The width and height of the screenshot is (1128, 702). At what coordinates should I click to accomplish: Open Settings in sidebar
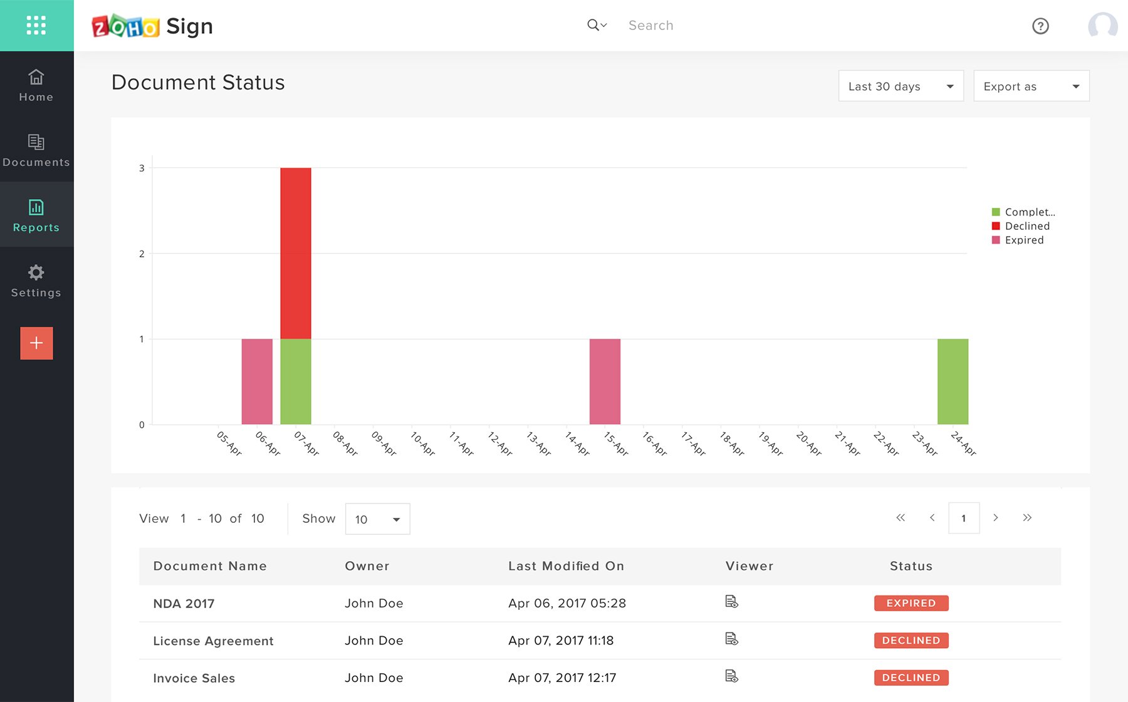coord(36,281)
